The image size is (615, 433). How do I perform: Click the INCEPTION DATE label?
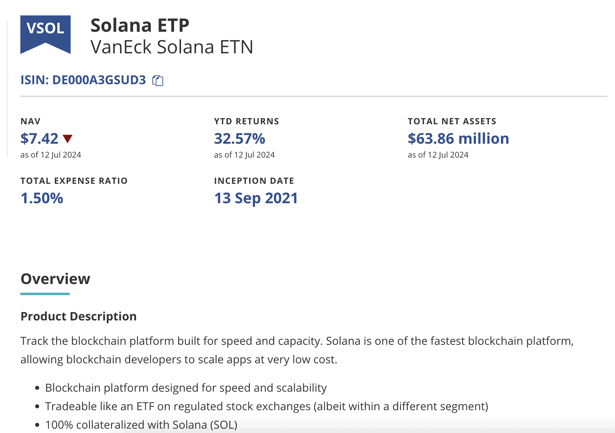(254, 181)
